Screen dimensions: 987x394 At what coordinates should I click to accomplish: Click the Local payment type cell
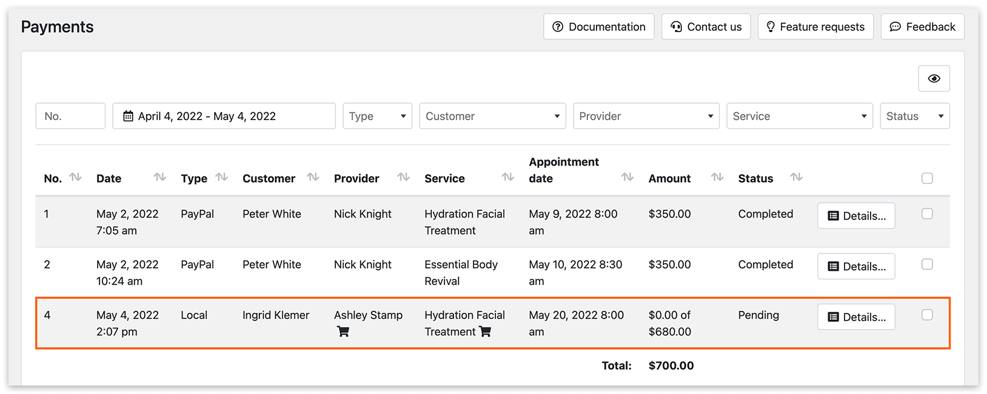coord(194,315)
